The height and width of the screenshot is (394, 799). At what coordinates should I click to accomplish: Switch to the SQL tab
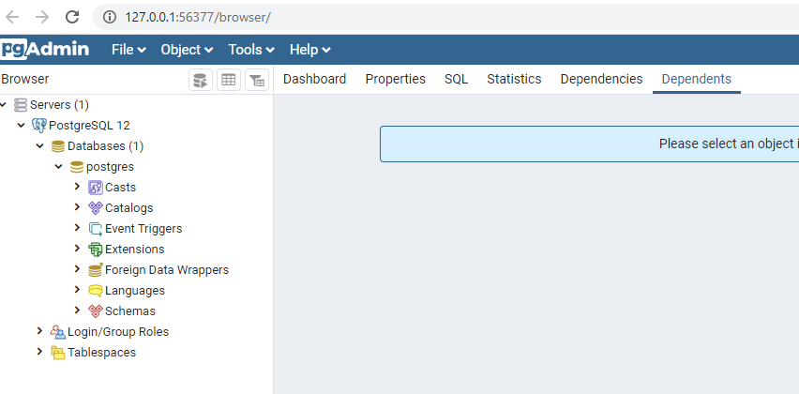(456, 79)
